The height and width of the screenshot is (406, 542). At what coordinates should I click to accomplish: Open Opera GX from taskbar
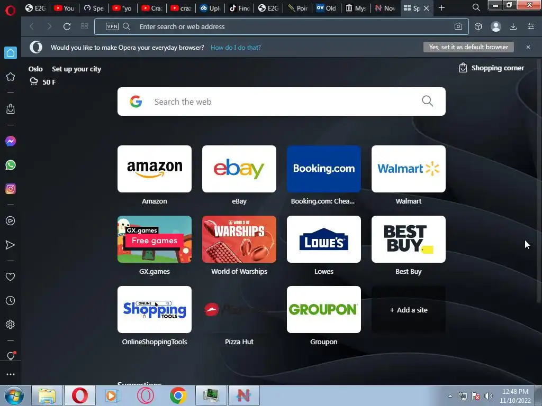click(x=145, y=395)
